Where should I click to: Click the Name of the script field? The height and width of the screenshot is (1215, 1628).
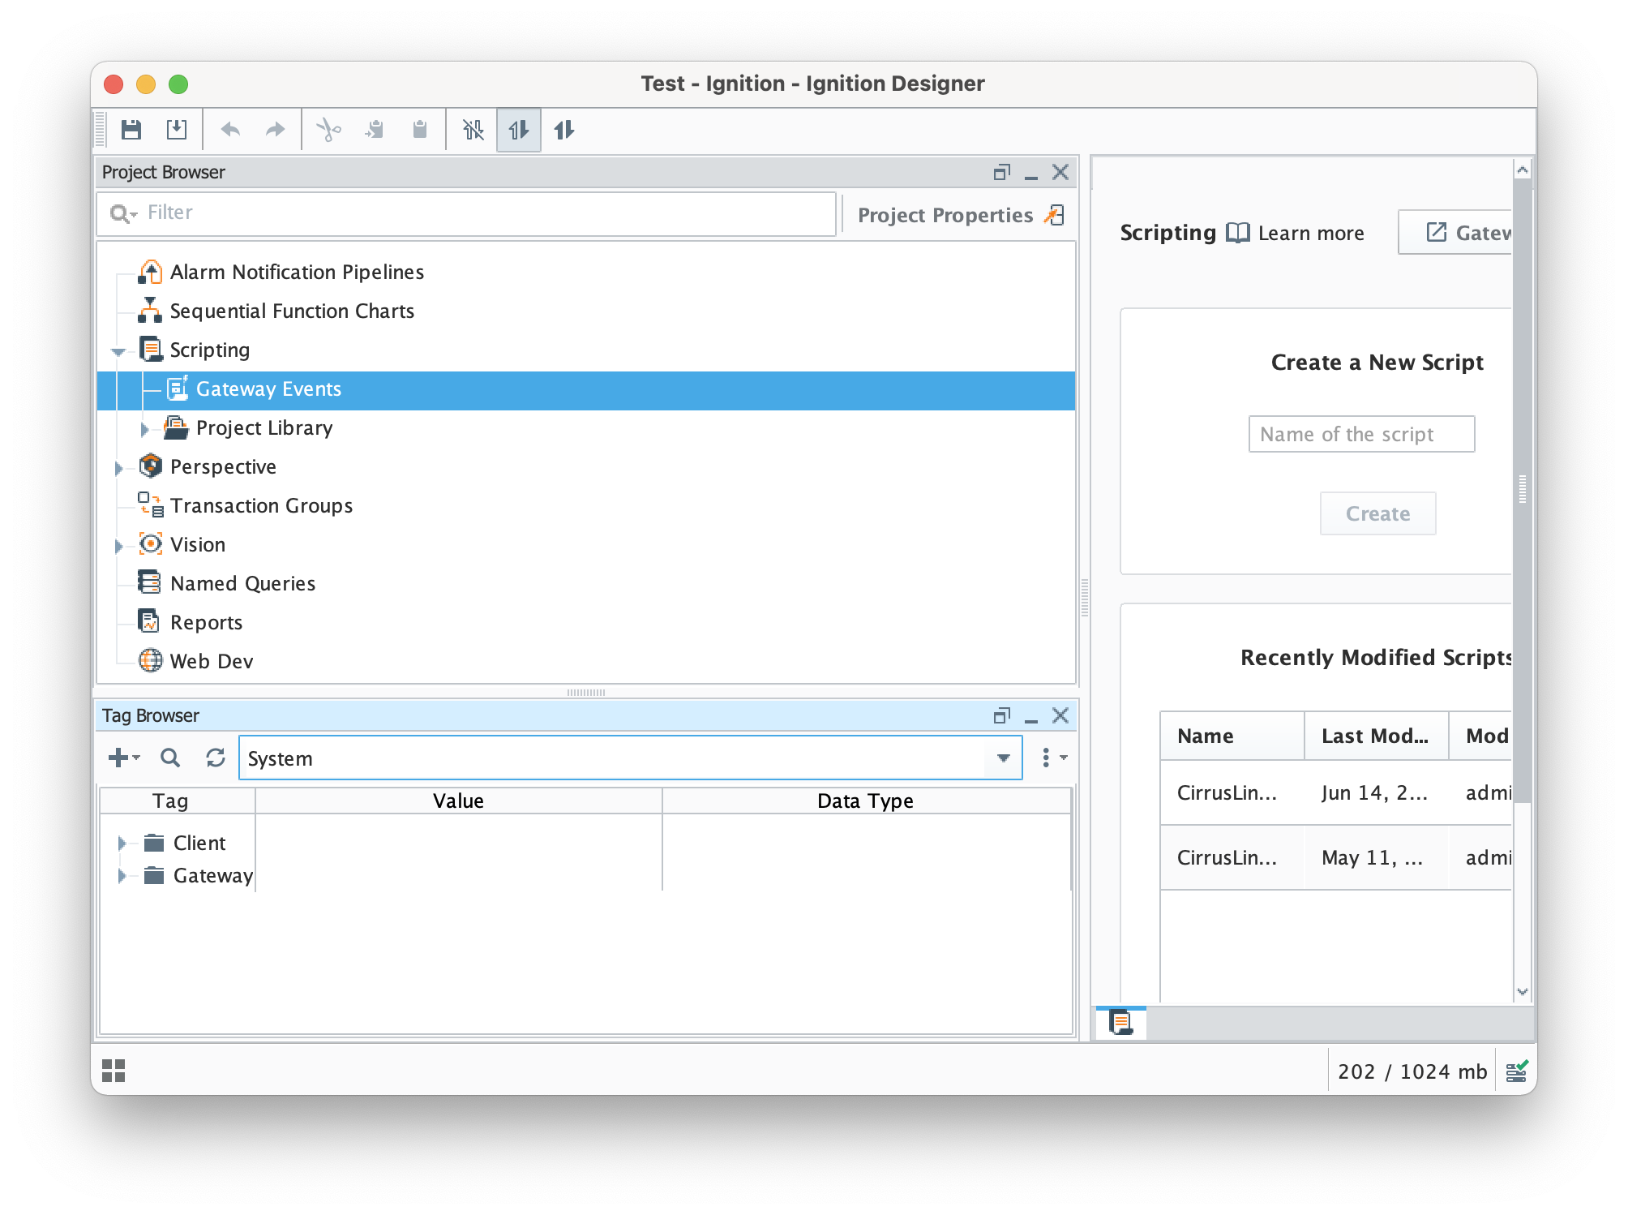(x=1361, y=434)
